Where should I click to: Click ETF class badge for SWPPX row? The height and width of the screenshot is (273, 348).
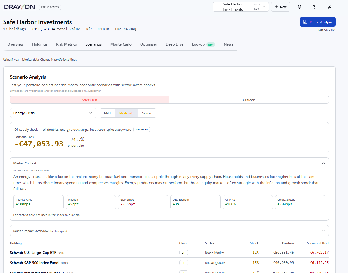(x=184, y=263)
